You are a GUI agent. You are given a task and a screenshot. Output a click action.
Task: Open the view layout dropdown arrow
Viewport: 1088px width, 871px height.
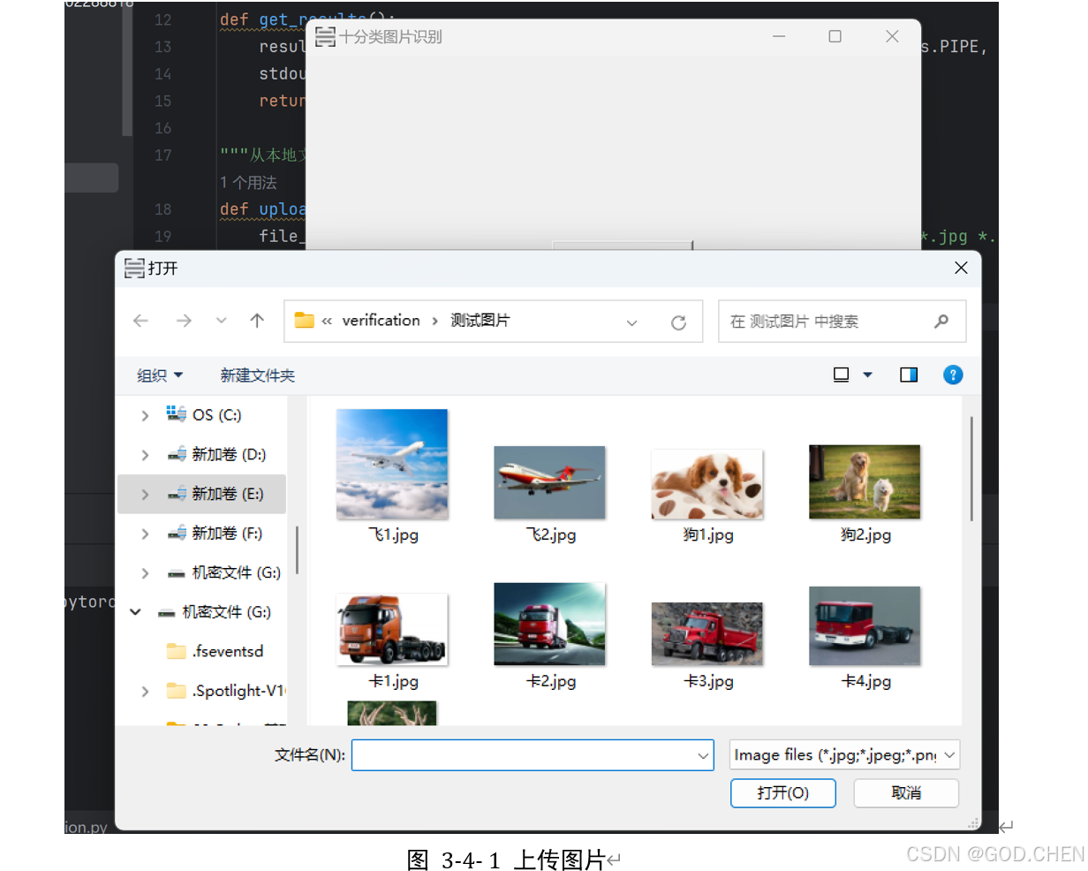pos(868,375)
